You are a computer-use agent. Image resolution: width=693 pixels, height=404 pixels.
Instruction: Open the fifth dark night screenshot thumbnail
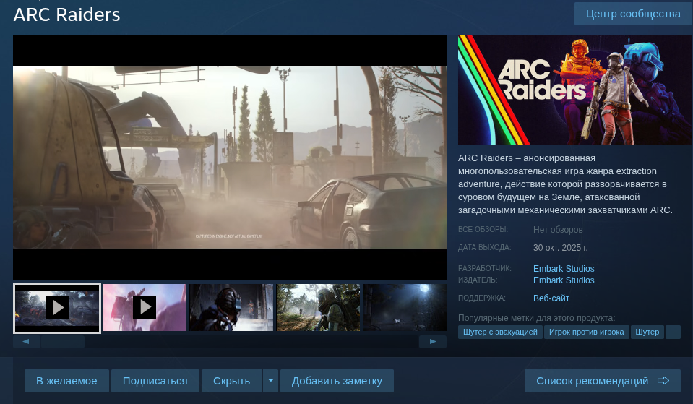[405, 308]
